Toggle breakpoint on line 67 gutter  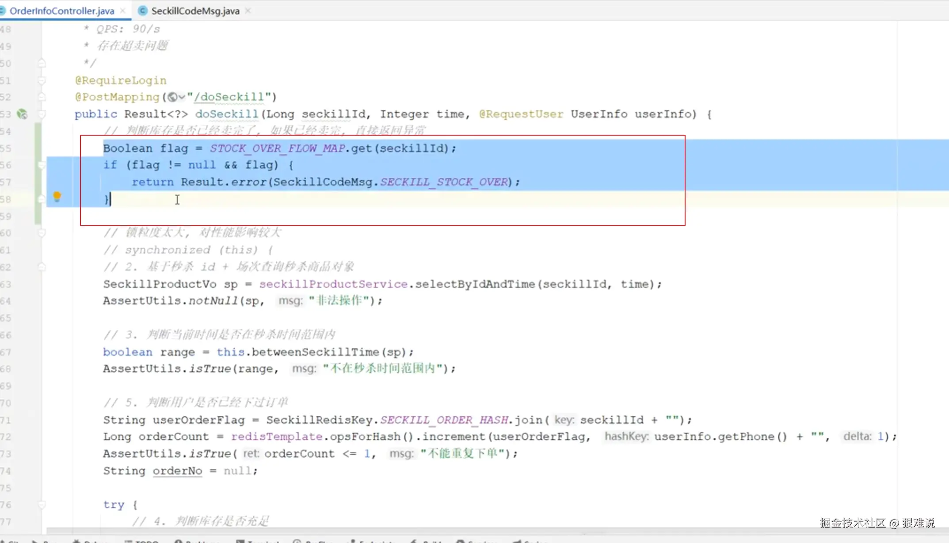(x=22, y=352)
